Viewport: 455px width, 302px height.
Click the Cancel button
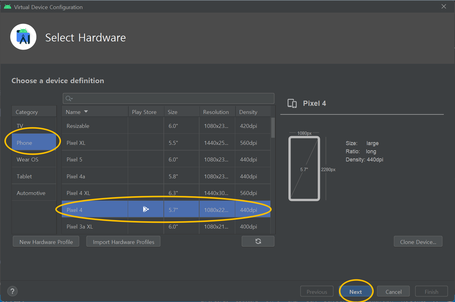pyautogui.click(x=393, y=292)
